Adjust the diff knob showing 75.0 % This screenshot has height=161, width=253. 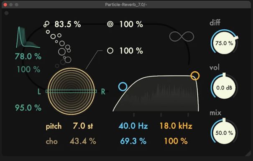[x=224, y=43]
